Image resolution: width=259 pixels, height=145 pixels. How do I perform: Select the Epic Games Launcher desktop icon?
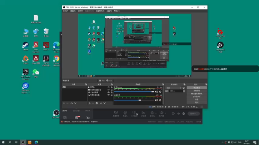coord(26,74)
